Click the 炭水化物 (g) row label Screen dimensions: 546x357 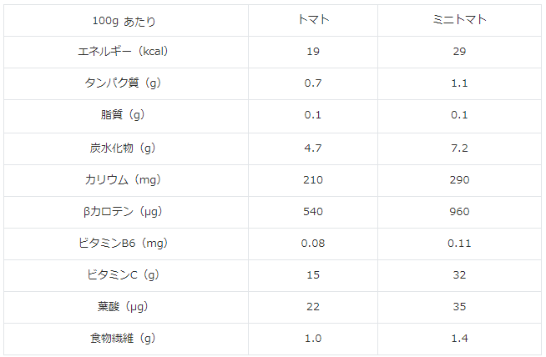pos(126,148)
